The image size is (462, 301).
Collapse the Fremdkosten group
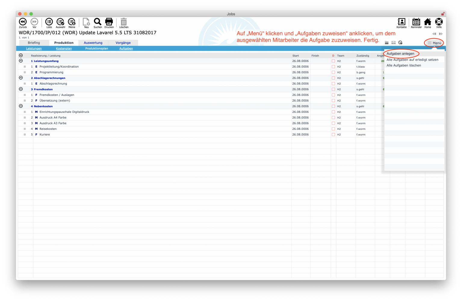point(21,89)
